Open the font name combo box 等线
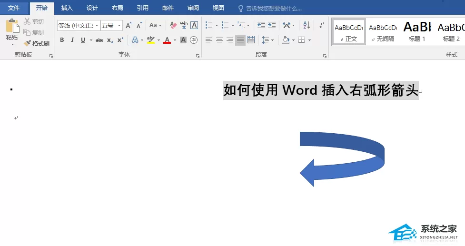The height and width of the screenshot is (246, 465). (78, 26)
